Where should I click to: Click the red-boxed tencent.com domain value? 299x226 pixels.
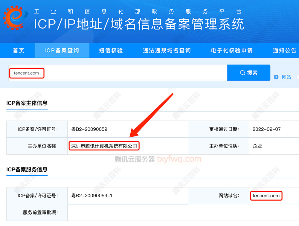tap(266, 196)
